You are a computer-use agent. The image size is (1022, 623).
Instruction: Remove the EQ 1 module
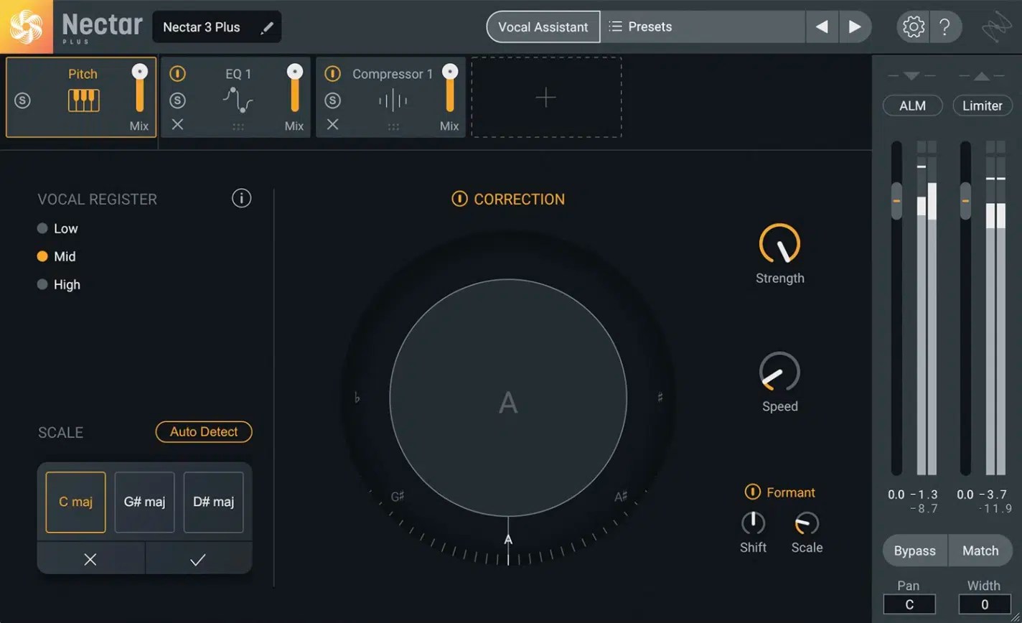tap(177, 124)
